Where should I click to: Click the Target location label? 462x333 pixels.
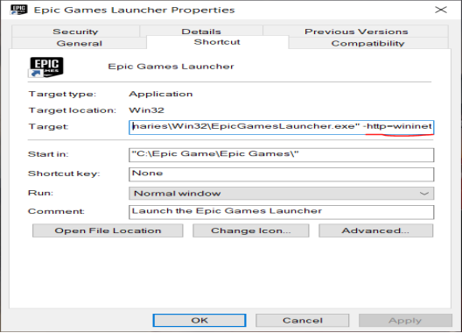72,110
